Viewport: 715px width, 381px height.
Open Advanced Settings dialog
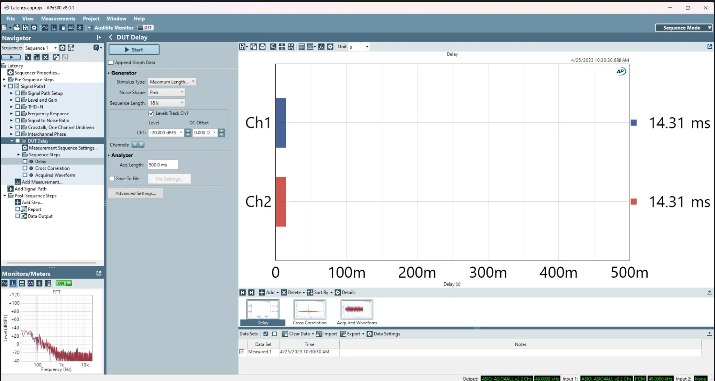click(x=135, y=193)
